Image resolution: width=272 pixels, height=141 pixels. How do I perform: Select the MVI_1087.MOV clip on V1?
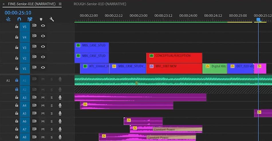click(174, 69)
